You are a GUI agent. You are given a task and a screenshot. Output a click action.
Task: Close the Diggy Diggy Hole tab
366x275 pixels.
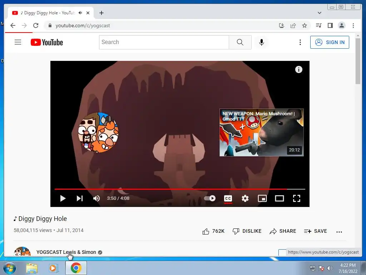88,13
